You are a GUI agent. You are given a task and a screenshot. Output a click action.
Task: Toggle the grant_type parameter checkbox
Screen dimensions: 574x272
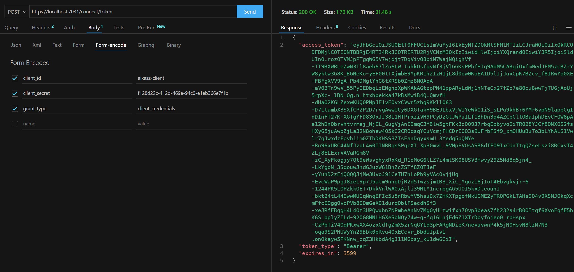point(15,109)
